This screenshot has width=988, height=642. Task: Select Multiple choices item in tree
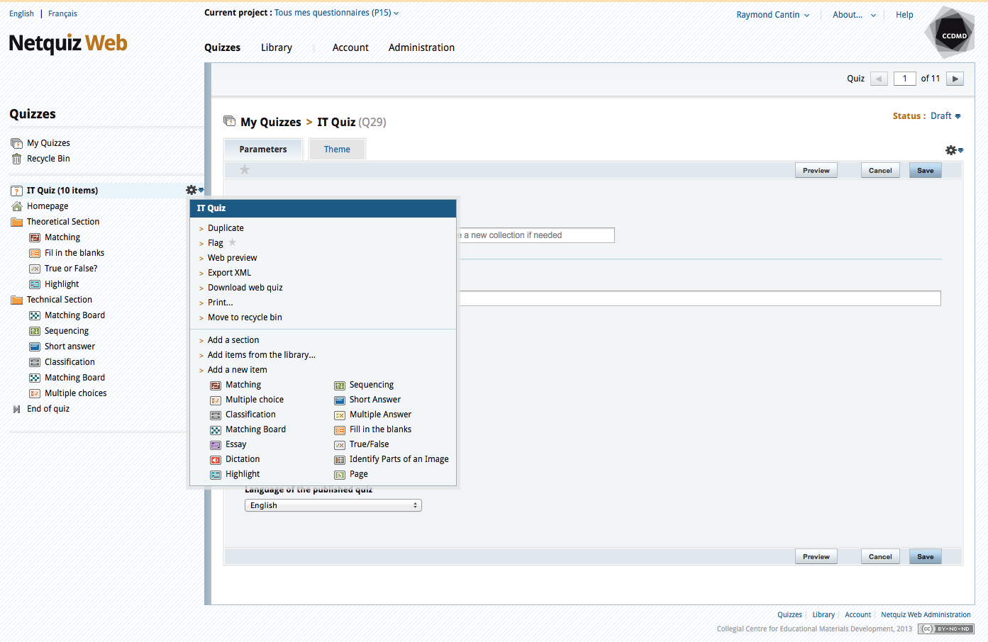[76, 393]
